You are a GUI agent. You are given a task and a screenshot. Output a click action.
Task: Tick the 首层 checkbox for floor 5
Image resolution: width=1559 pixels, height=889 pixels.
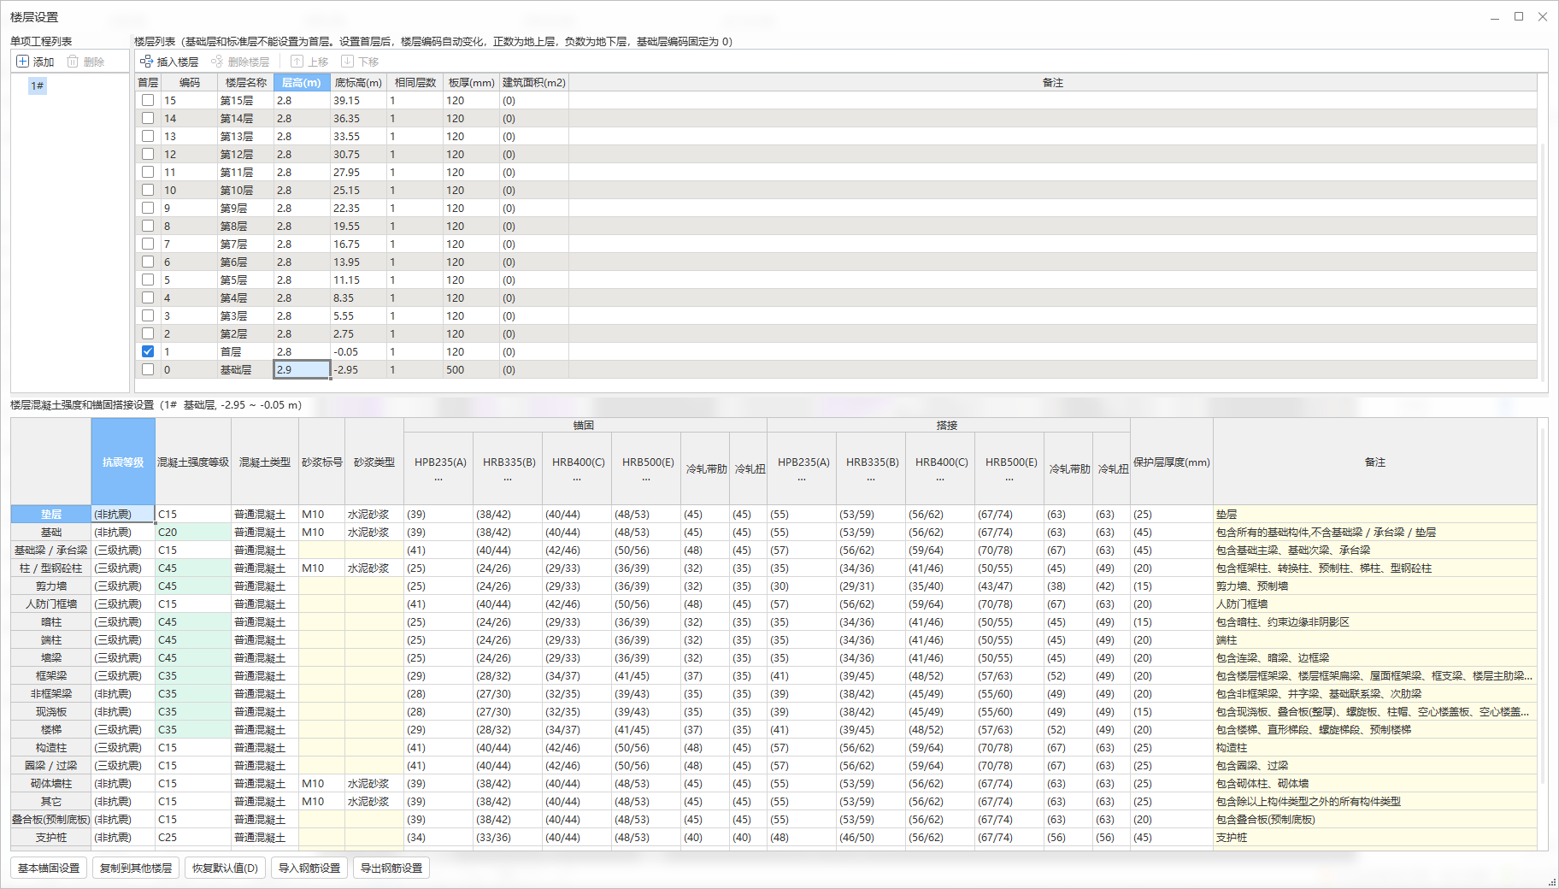[148, 280]
